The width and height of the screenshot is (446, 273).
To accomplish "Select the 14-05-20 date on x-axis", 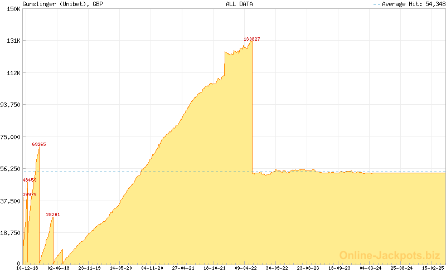I will 121,268.
